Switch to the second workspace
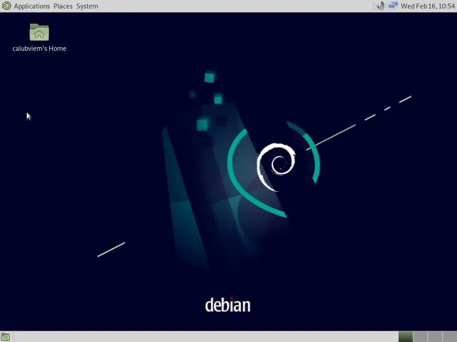This screenshot has height=342, width=457. tap(420, 337)
